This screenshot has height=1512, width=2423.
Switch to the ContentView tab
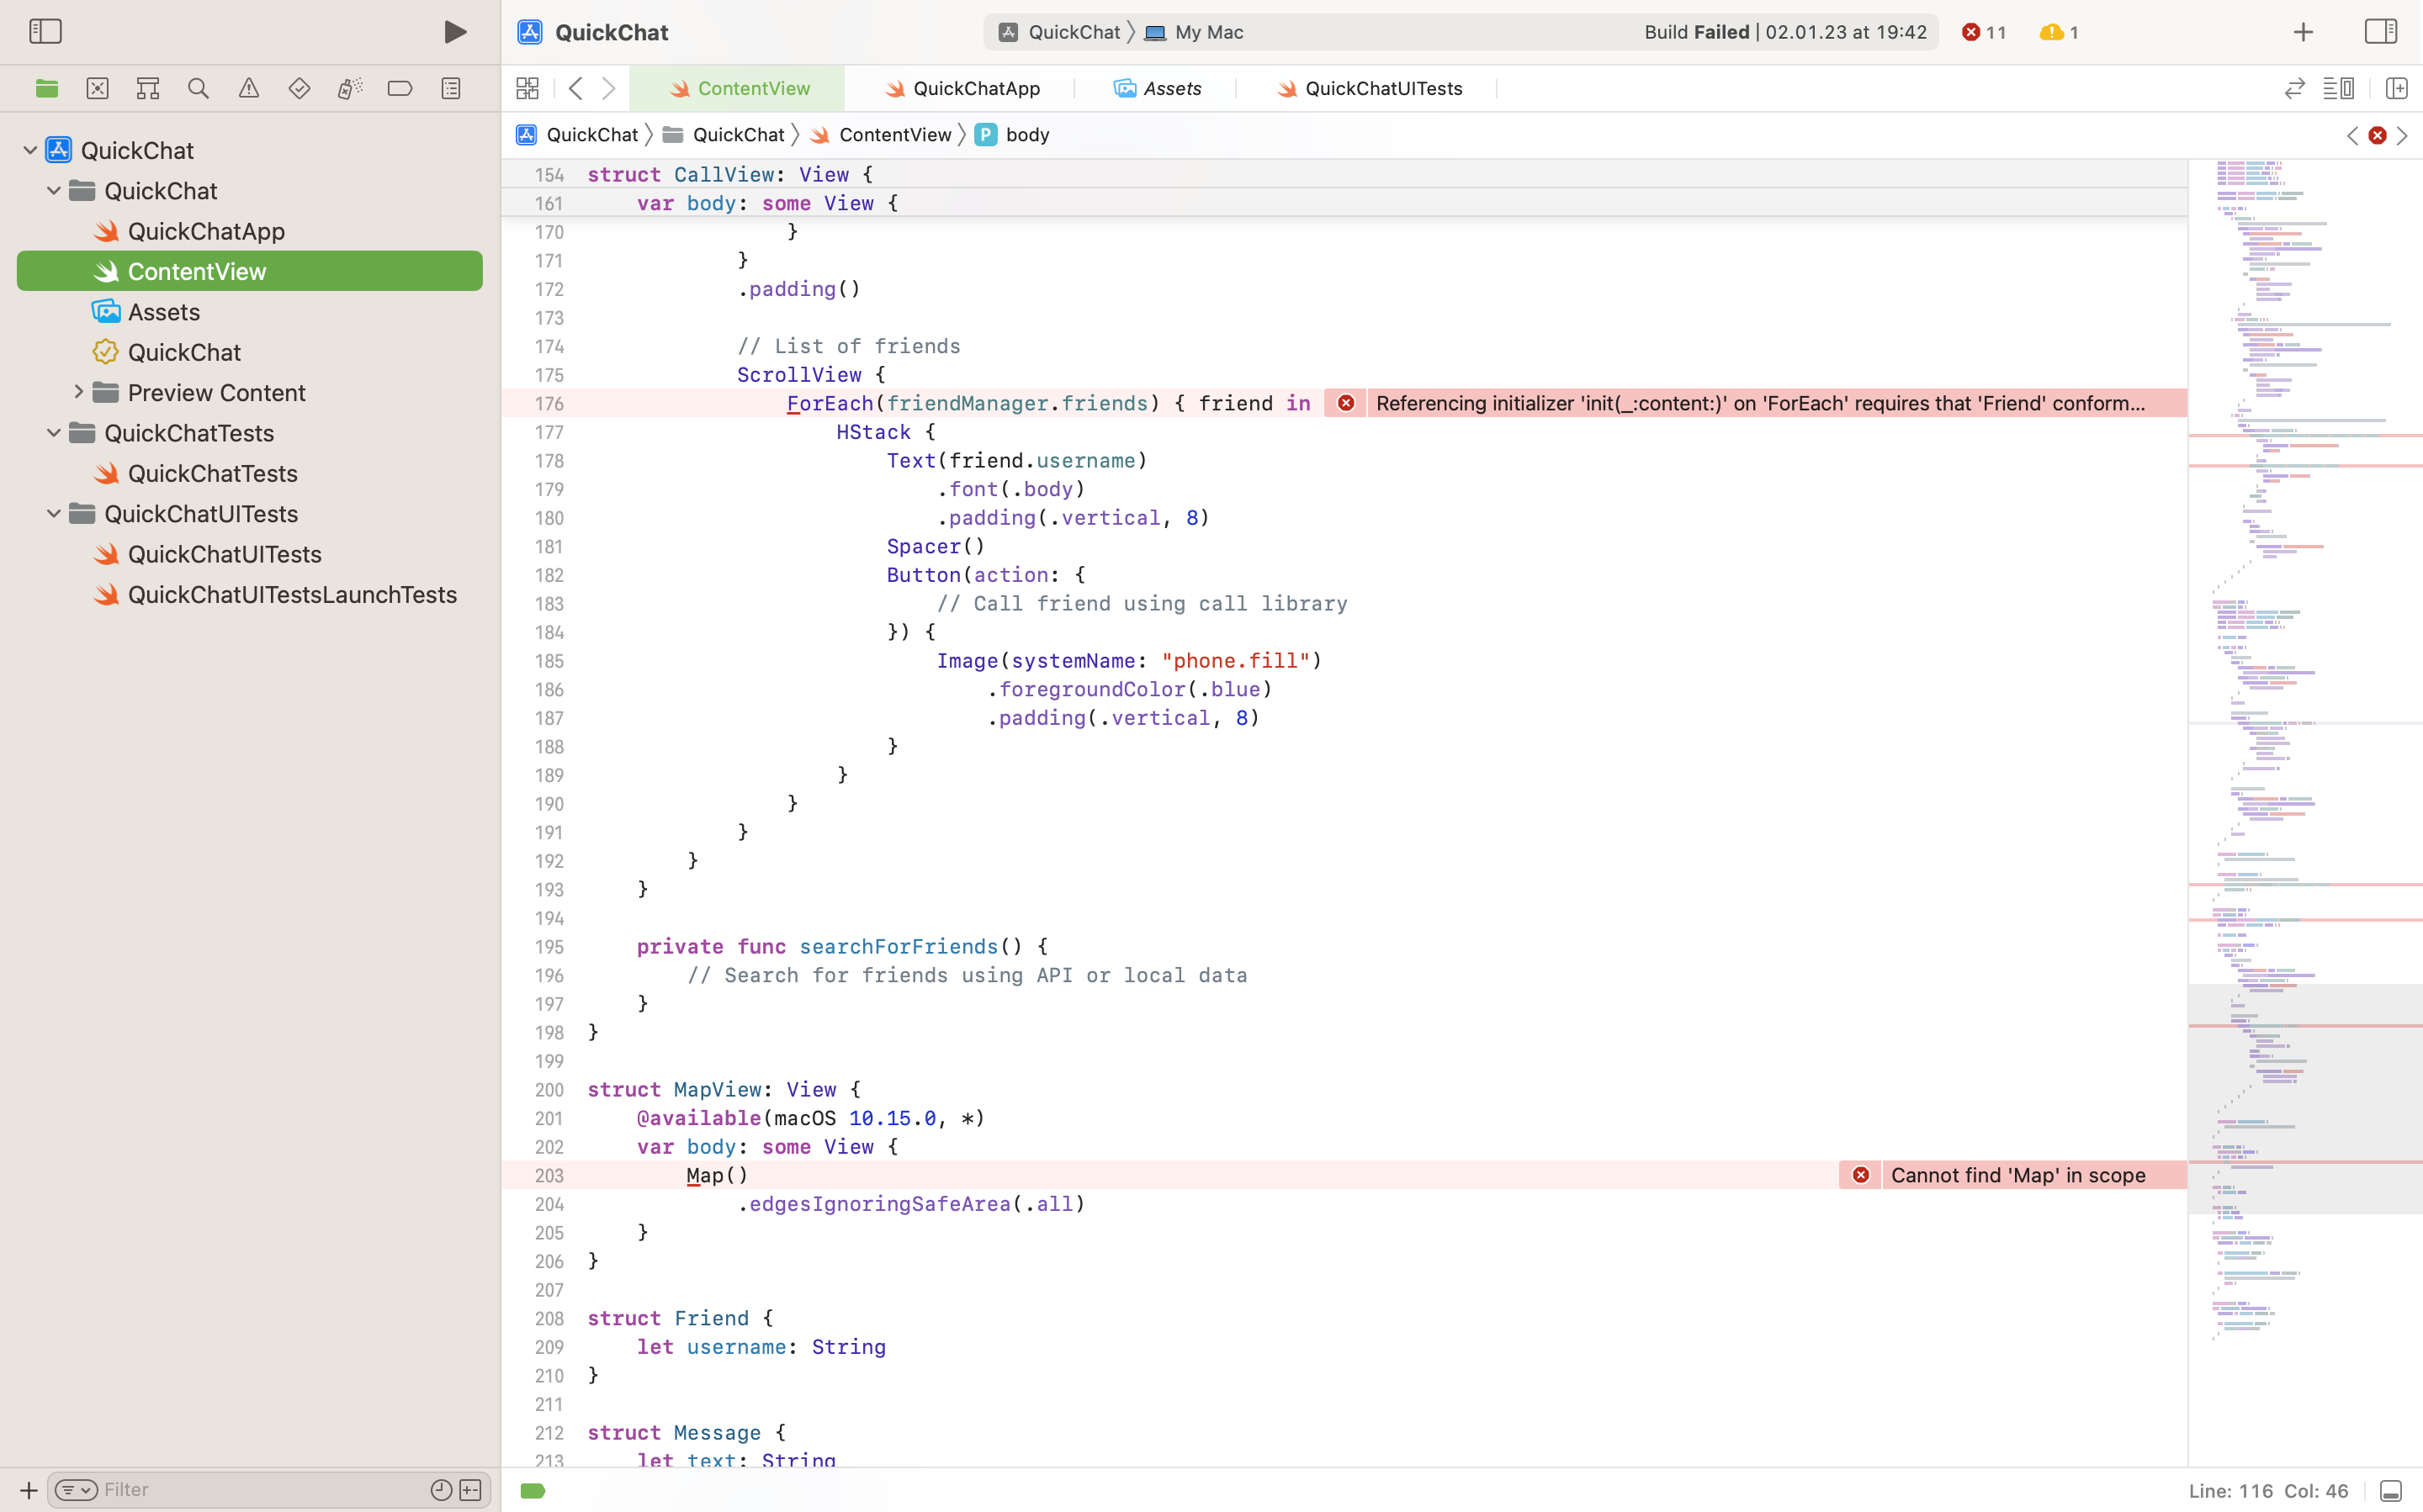[x=737, y=88]
